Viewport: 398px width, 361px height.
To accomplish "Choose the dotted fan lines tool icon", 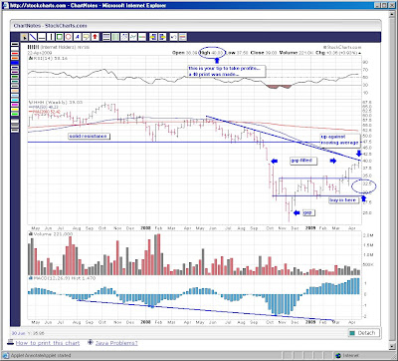I will point(124,37).
